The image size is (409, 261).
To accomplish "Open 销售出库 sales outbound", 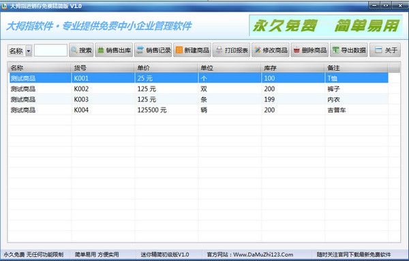I will coord(114,50).
